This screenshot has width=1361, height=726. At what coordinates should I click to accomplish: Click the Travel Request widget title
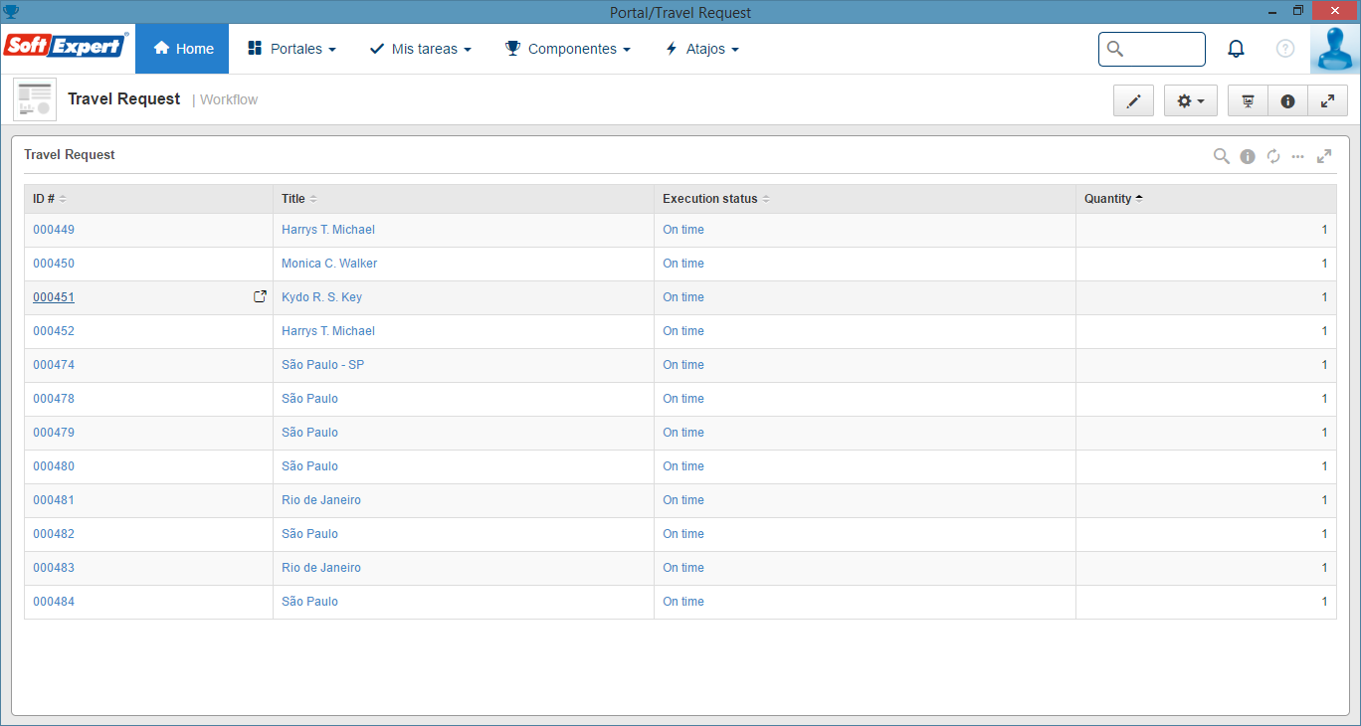[x=70, y=155]
